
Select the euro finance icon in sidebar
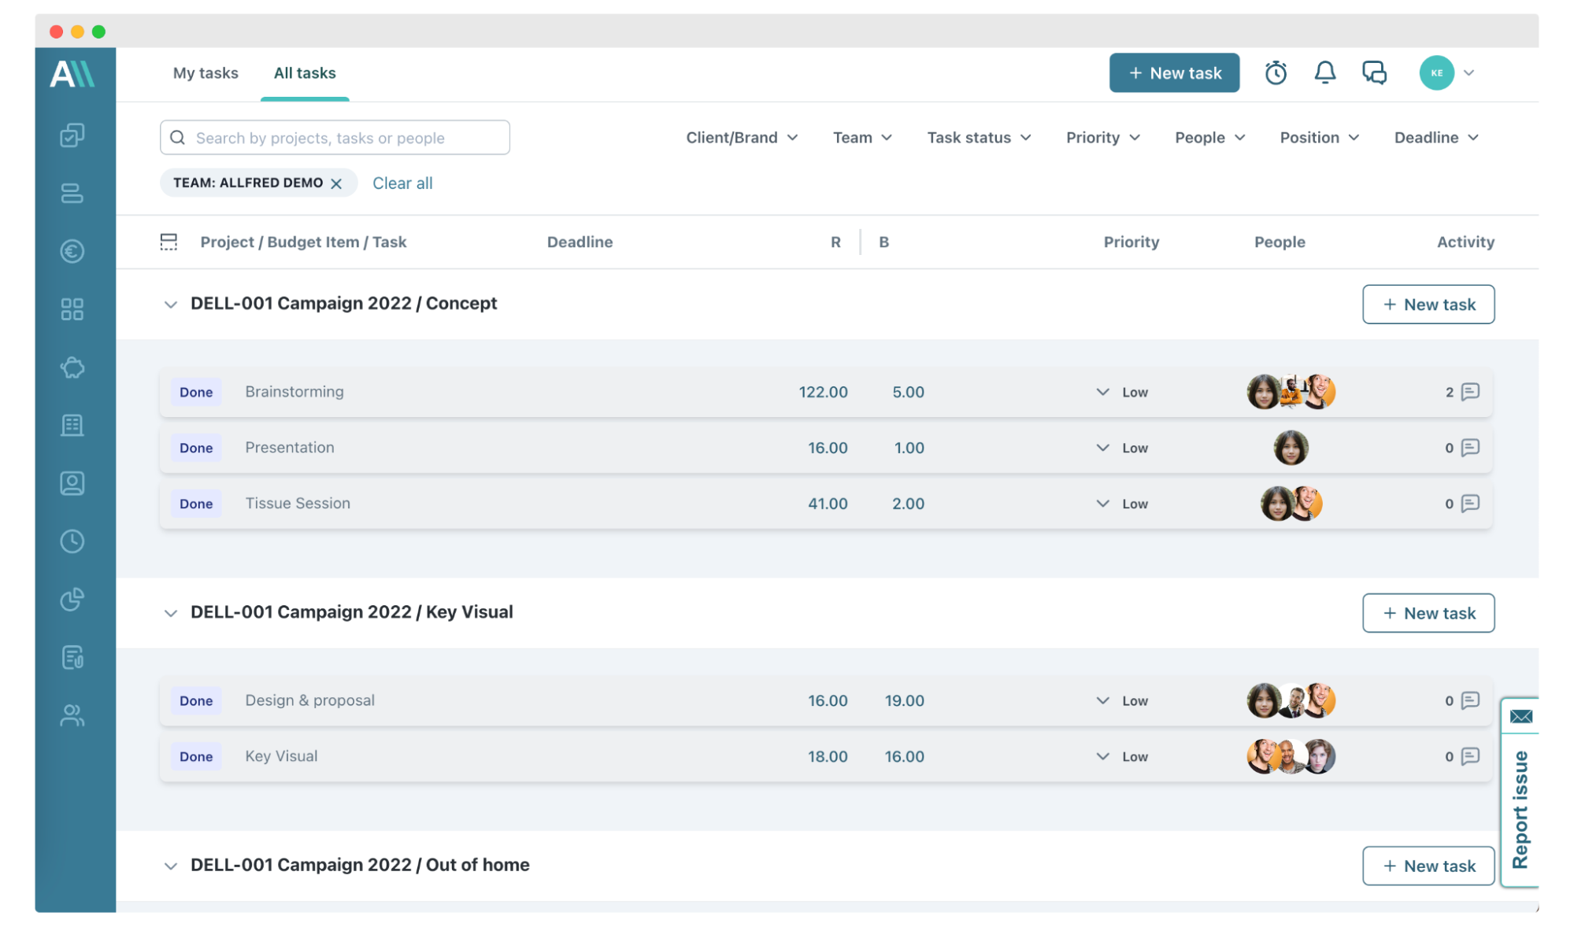point(72,251)
